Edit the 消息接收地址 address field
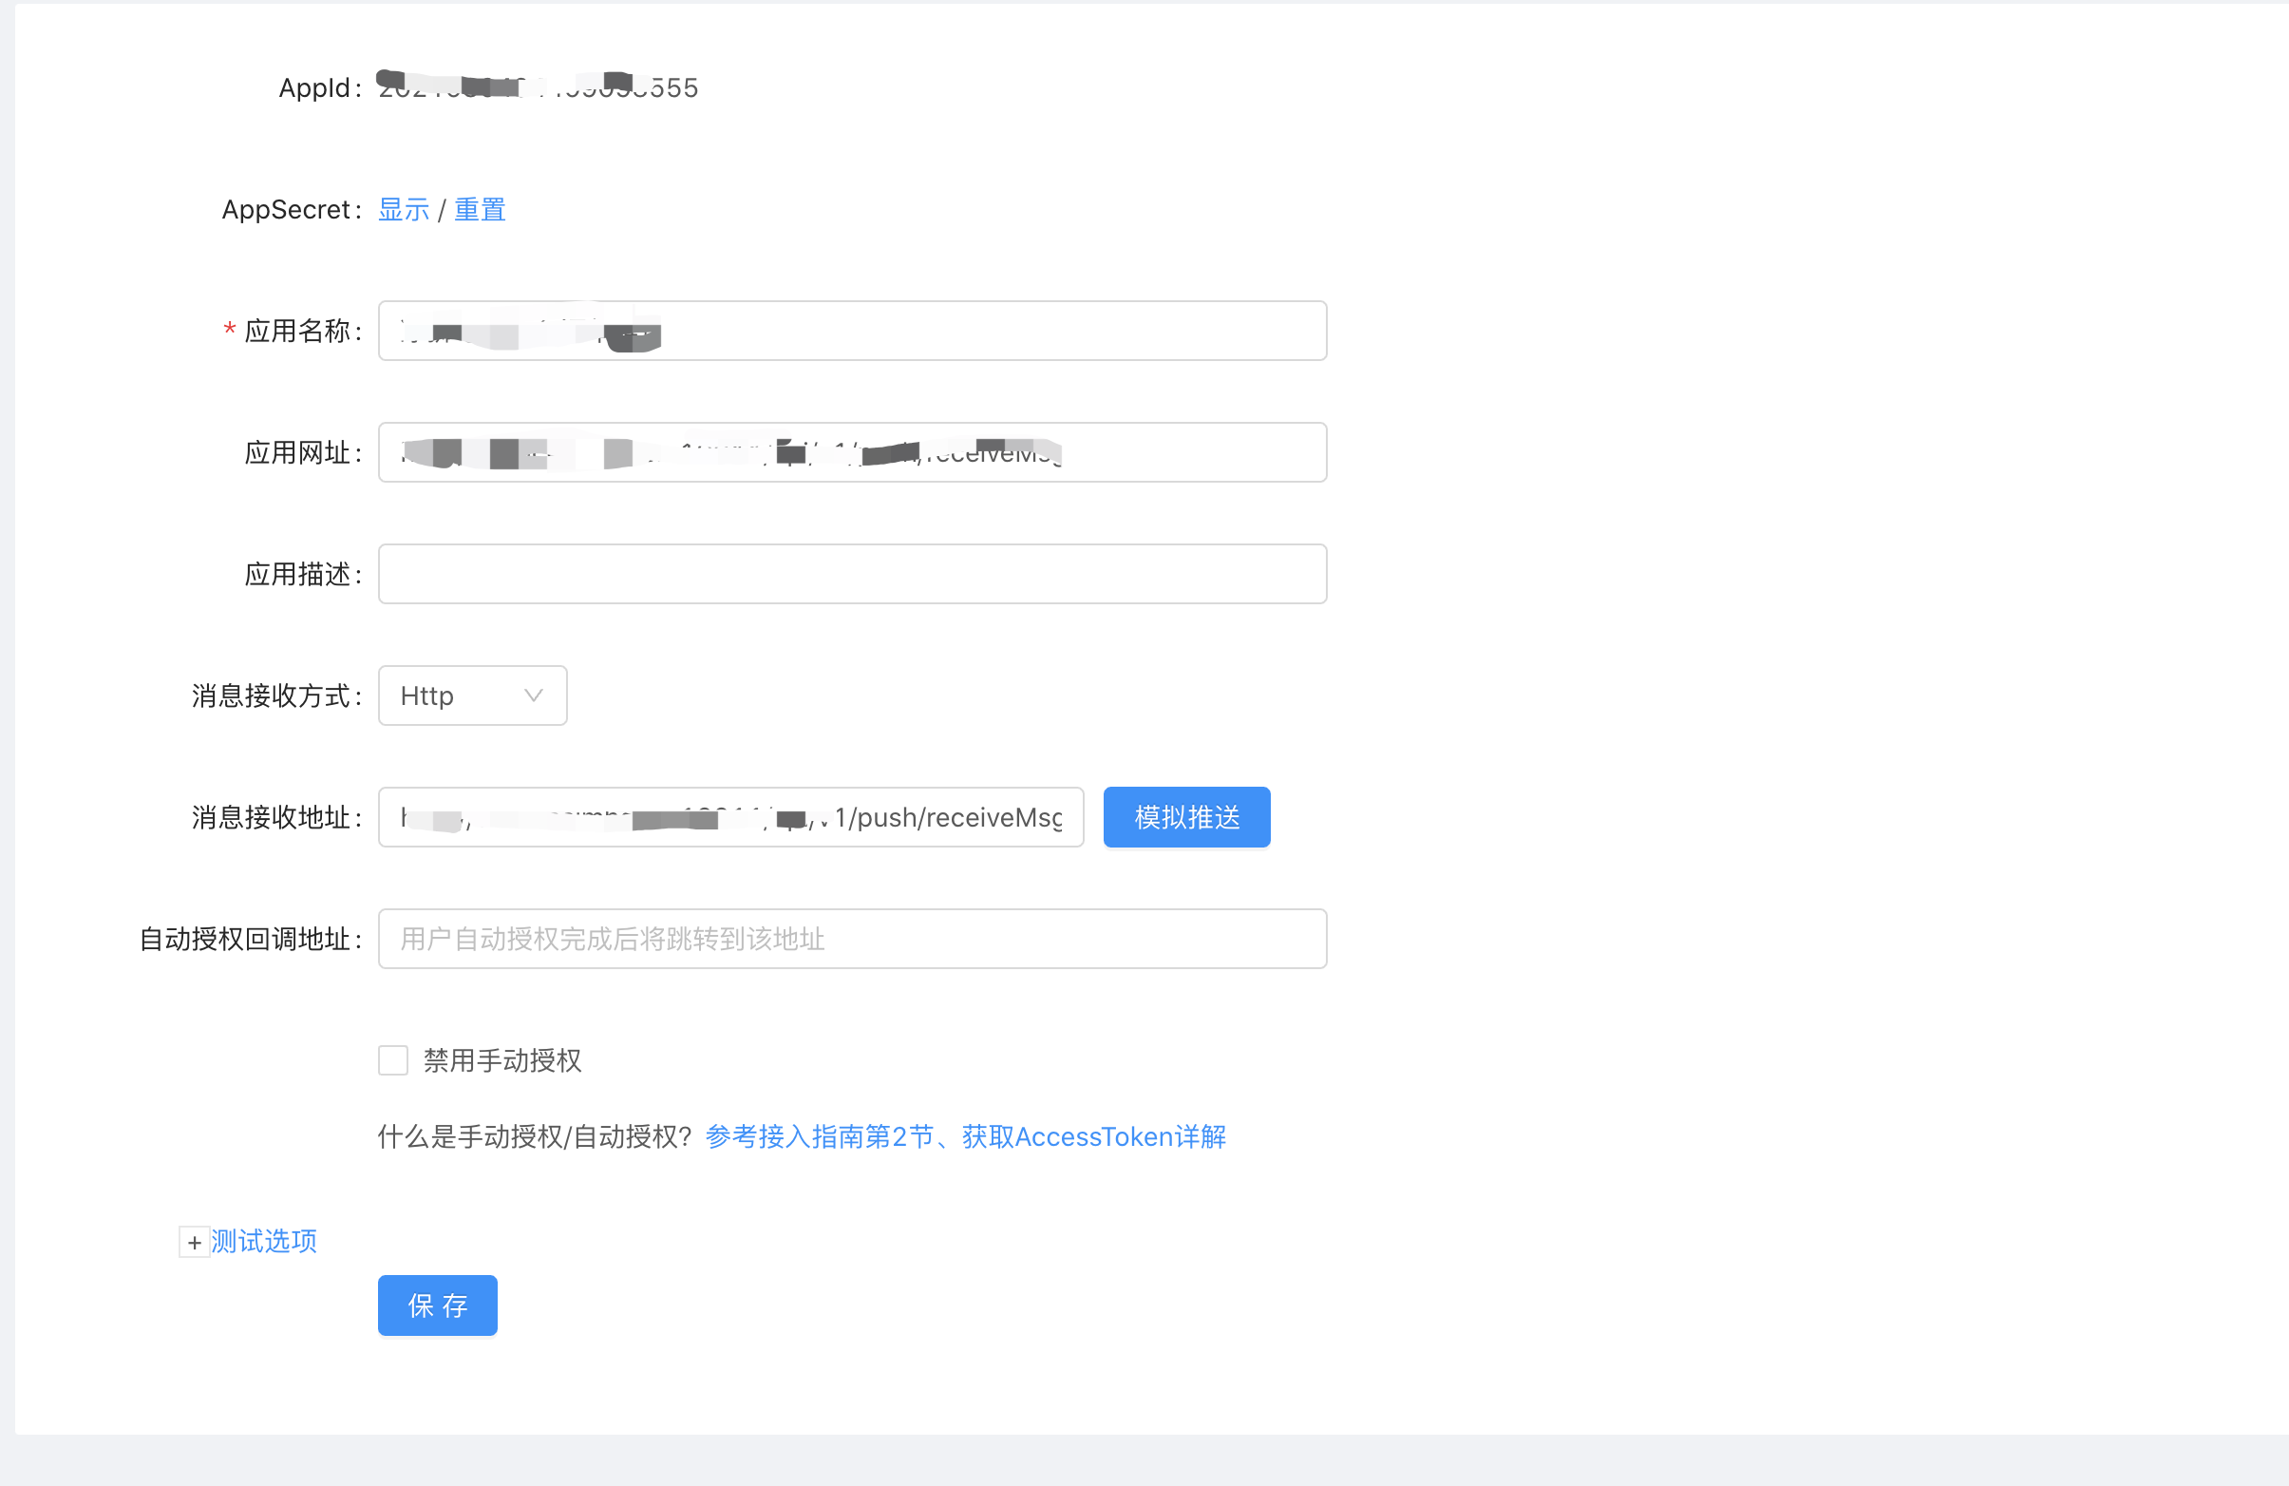Viewport: 2289px width, 1486px height. [731, 816]
